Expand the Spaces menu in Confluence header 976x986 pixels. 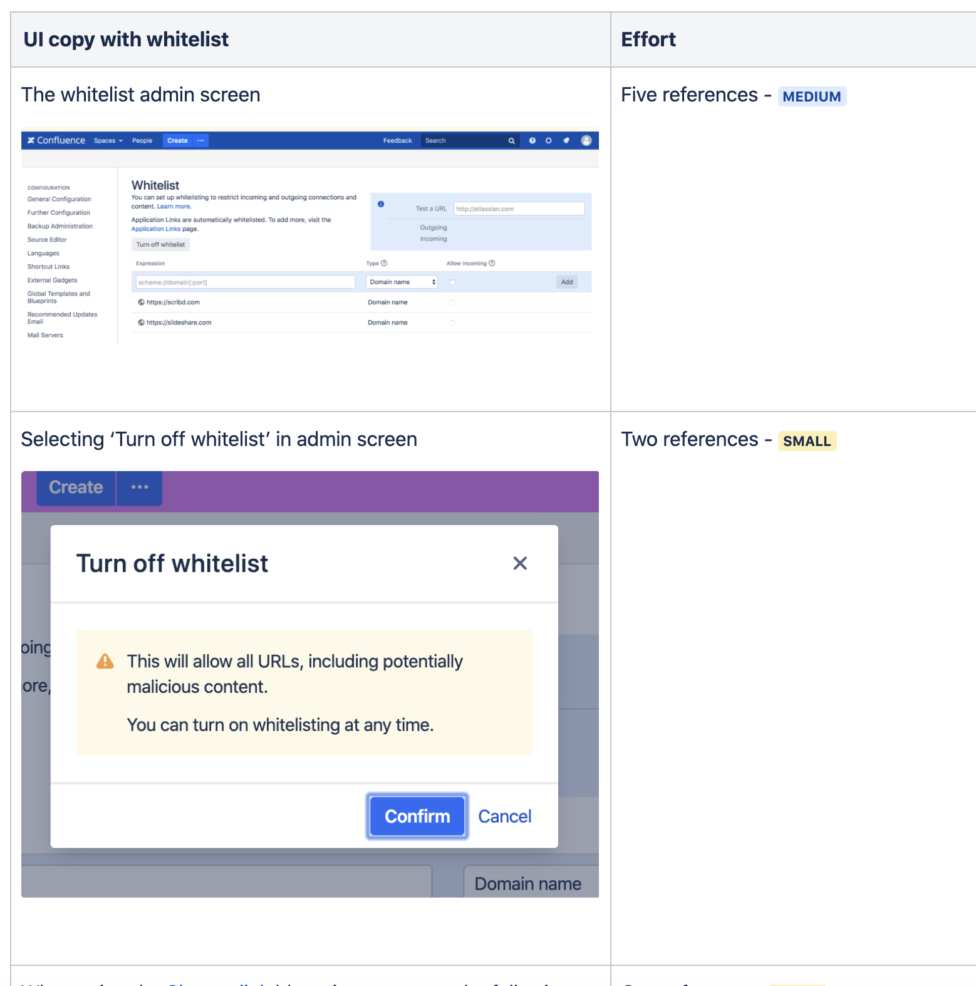[x=108, y=141]
